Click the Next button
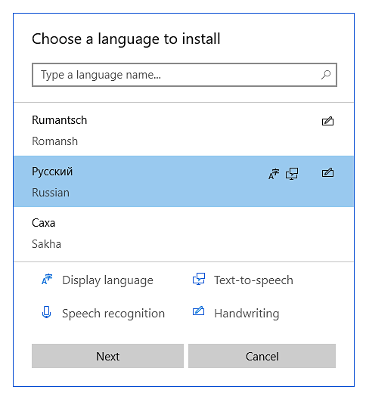 pos(107,356)
